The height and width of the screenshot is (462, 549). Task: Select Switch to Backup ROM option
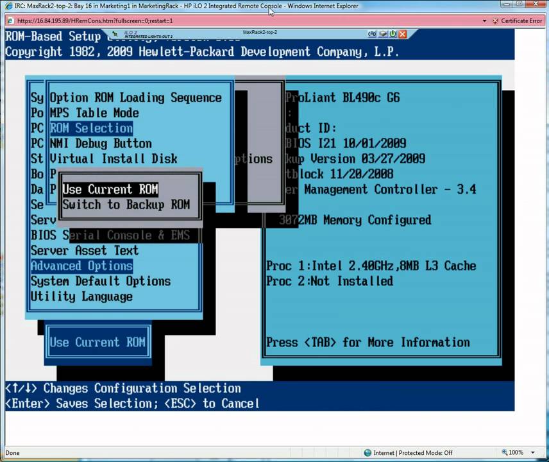click(x=126, y=205)
